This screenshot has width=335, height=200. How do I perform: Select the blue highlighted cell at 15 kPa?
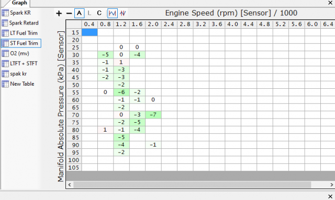coord(90,32)
